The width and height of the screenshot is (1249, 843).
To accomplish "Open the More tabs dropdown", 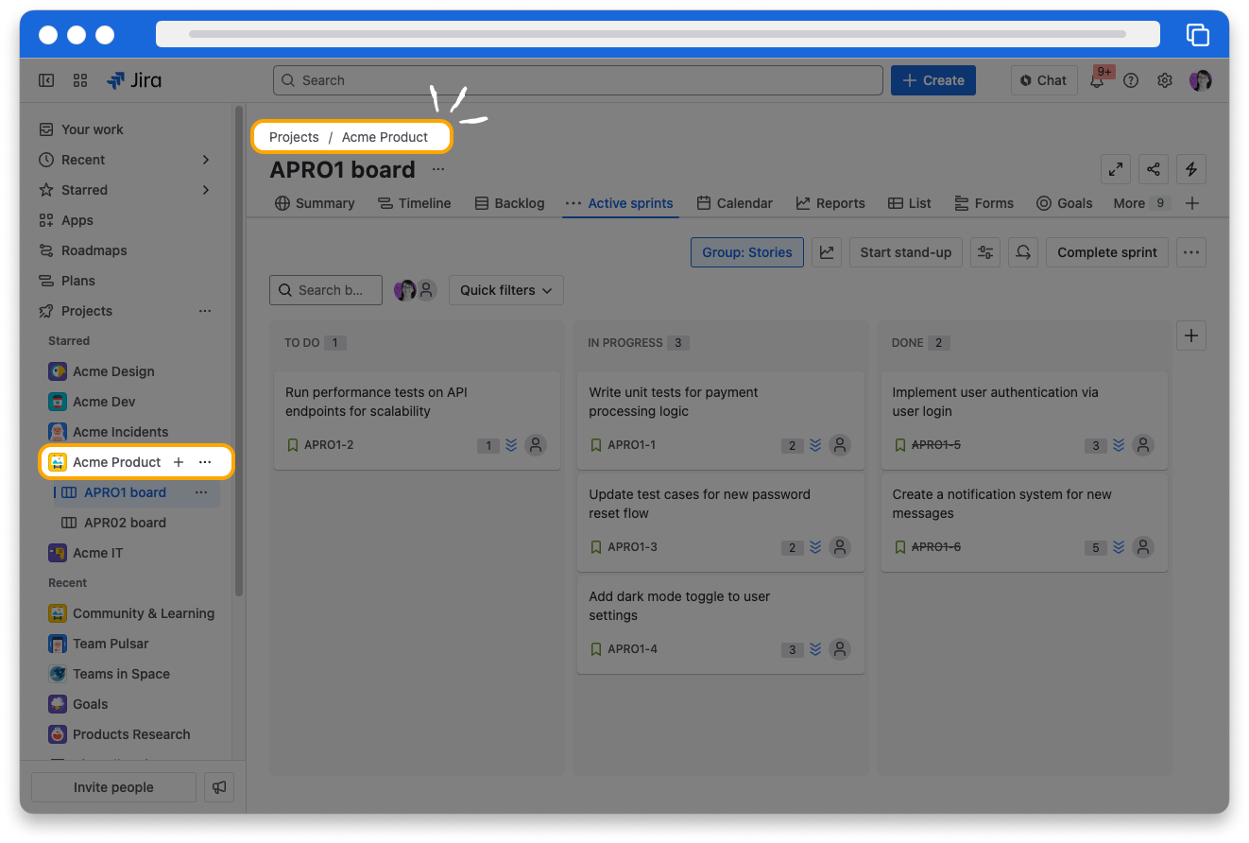I will click(x=1141, y=203).
